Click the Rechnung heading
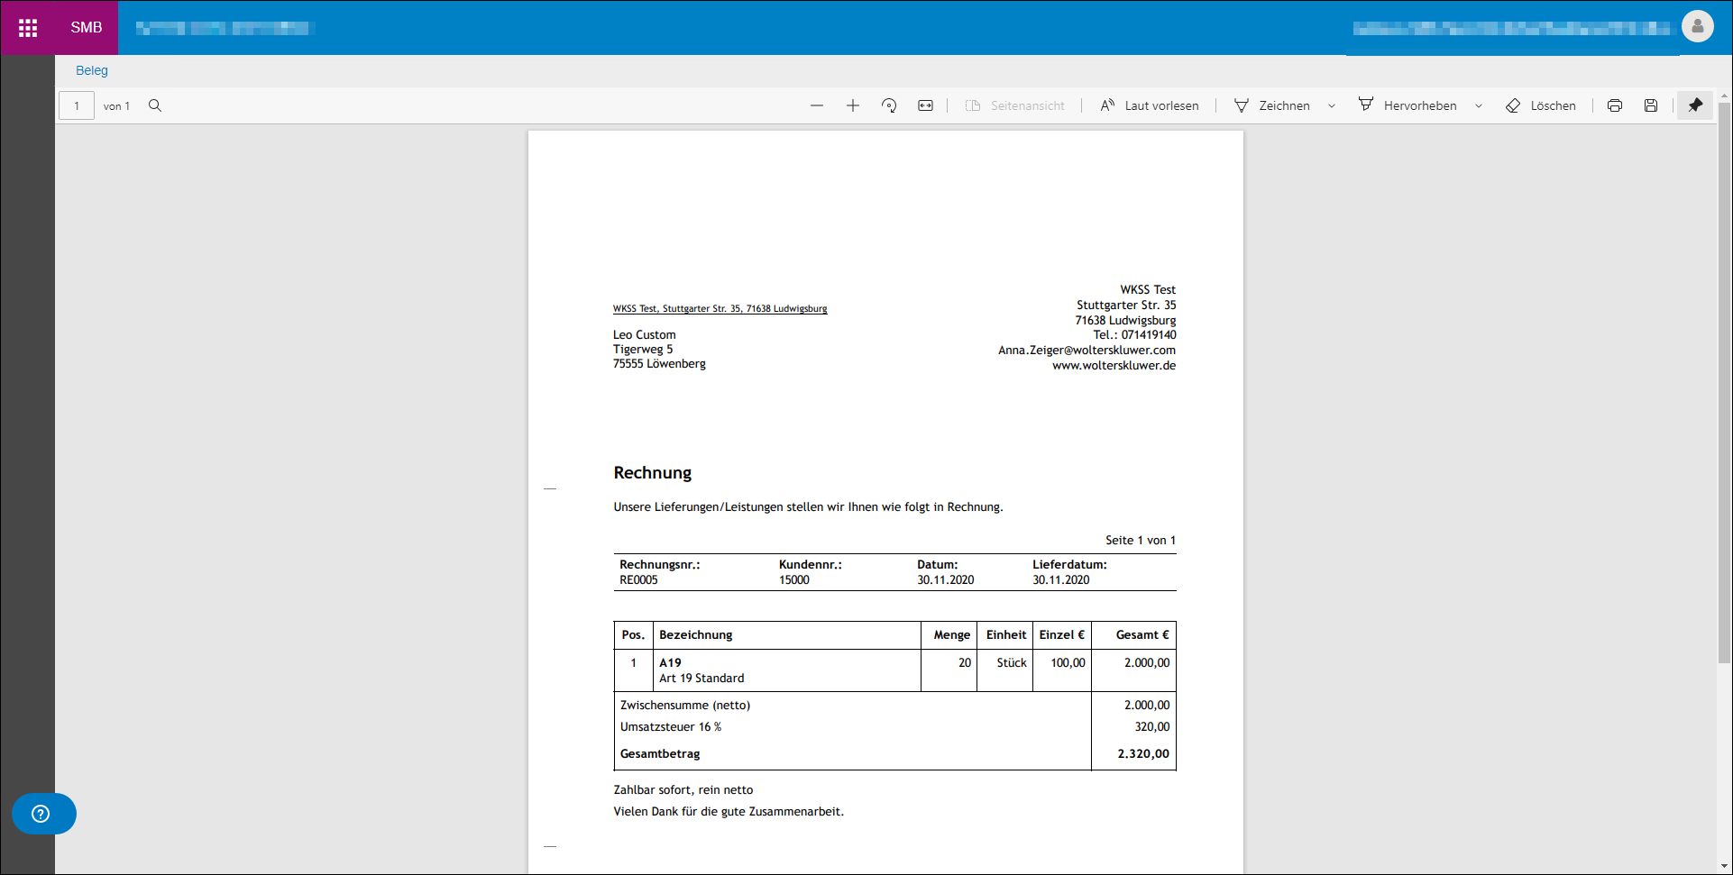This screenshot has width=1733, height=875. [653, 473]
